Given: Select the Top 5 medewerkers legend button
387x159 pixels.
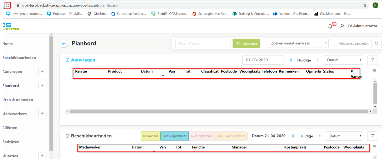Looking at the screenshot, I should coord(231,136).
